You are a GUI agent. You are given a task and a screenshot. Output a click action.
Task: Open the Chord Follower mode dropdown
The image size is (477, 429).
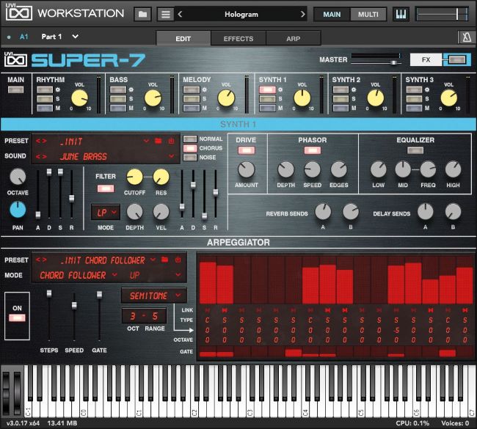(114, 275)
